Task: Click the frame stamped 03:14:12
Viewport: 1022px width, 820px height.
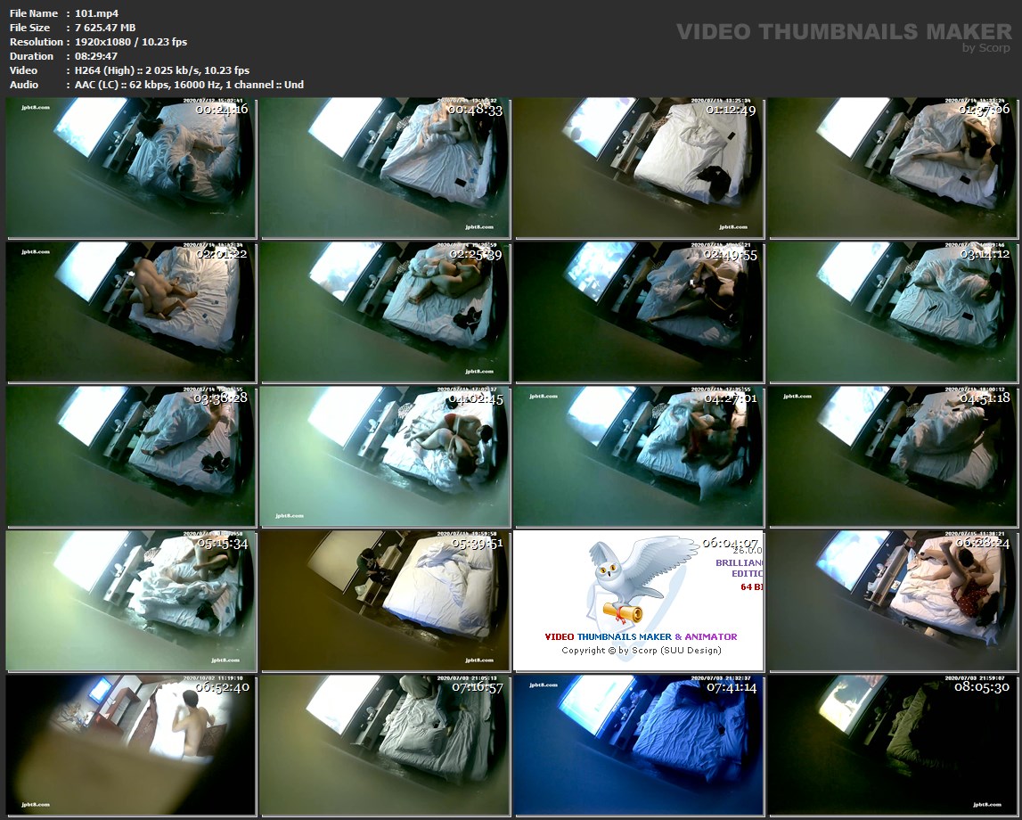Action: [893, 312]
